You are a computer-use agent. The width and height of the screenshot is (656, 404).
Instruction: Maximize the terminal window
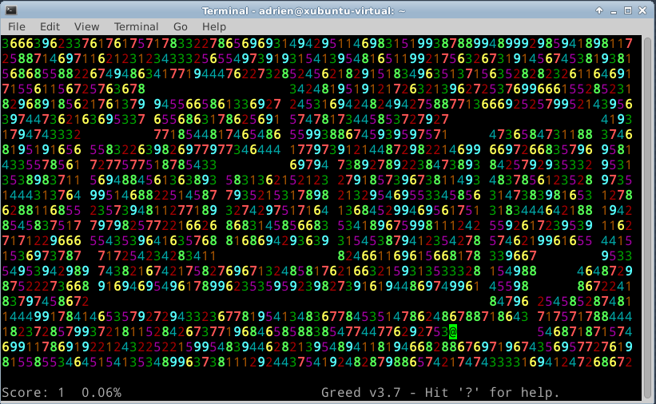(x=628, y=10)
